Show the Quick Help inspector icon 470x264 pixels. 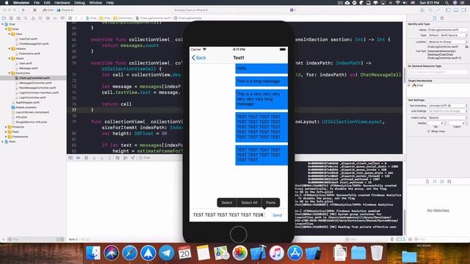click(x=442, y=18)
